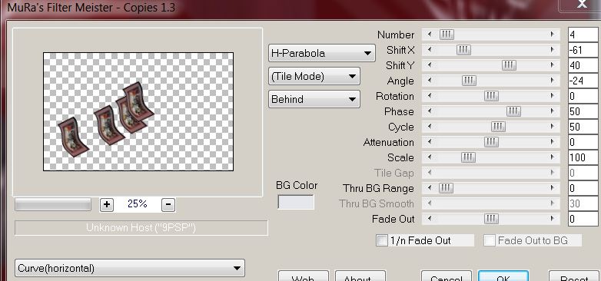Pick the BG Color swatch
This screenshot has height=281, width=601.
(296, 202)
